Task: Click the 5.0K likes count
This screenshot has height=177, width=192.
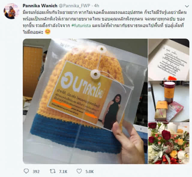Action: point(89,172)
